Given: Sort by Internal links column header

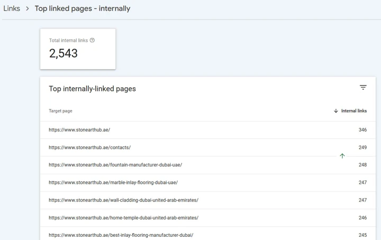Looking at the screenshot, I should pyautogui.click(x=354, y=111).
